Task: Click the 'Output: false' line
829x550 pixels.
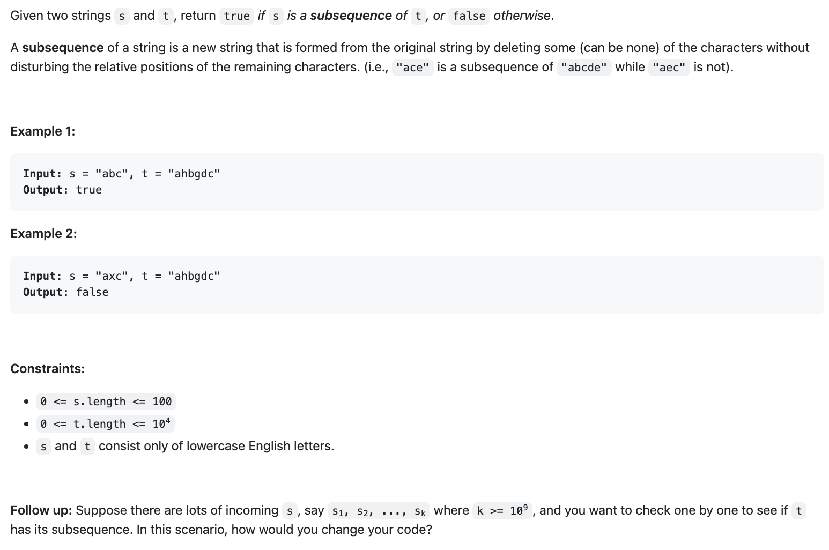Action: pos(65,292)
